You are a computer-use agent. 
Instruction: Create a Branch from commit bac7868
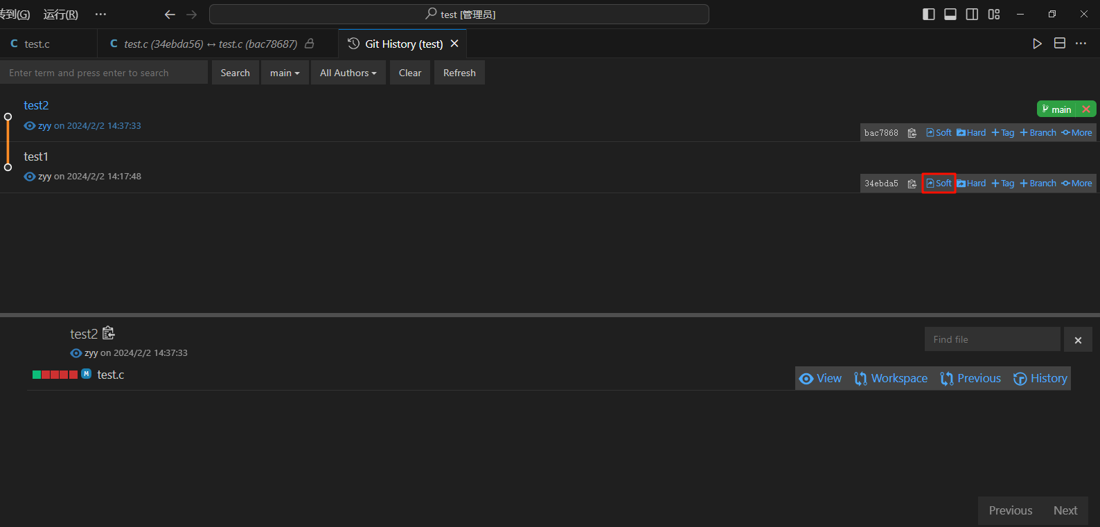click(1038, 133)
